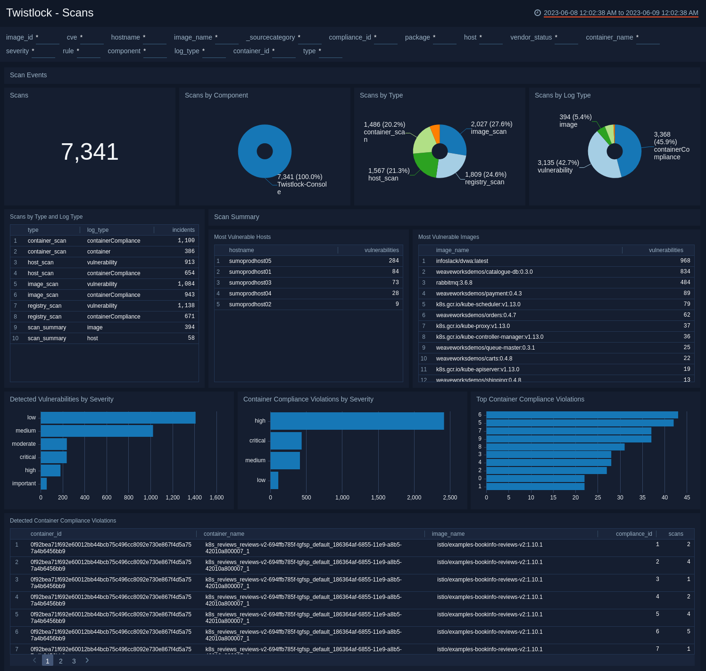
Task: Click the previous-page chevron in the pagination
Action: coord(34,660)
